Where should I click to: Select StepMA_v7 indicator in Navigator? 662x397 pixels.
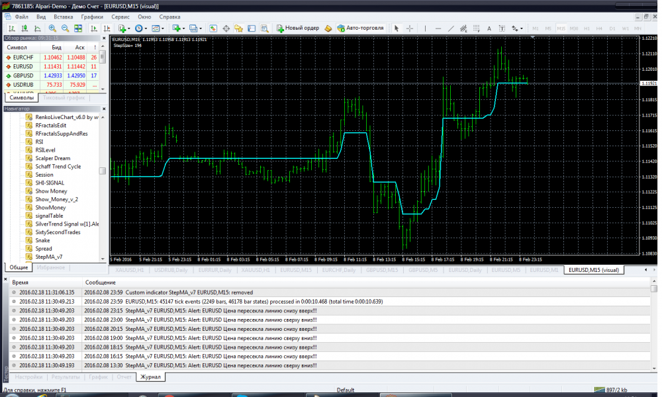click(49, 257)
